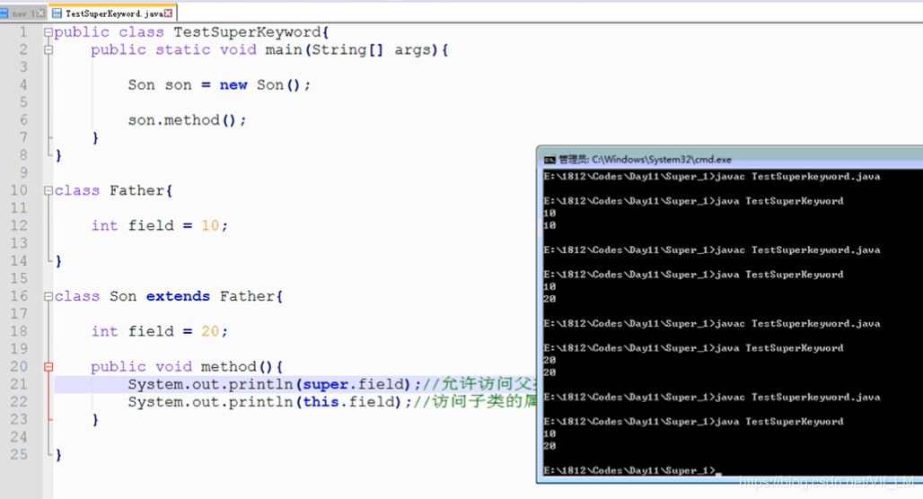
Task: Click the cmd.exe window title text
Action: [645, 159]
